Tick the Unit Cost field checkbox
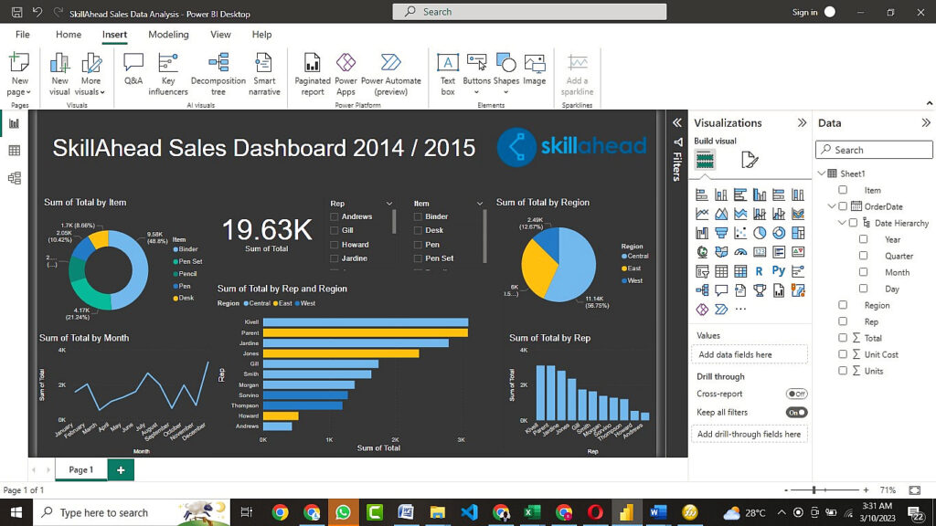936x526 pixels. [842, 354]
